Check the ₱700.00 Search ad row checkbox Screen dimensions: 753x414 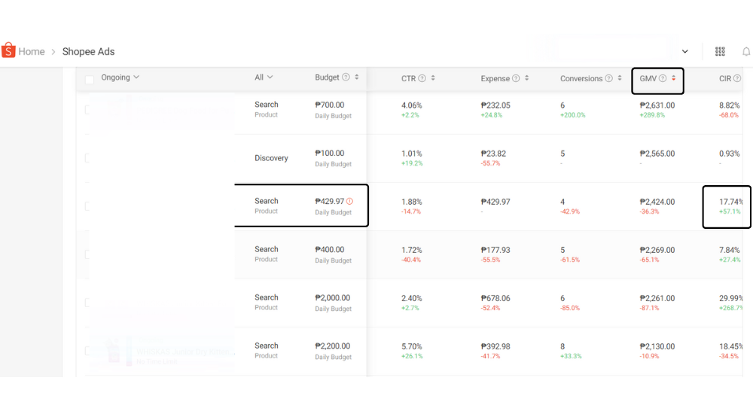coord(89,110)
